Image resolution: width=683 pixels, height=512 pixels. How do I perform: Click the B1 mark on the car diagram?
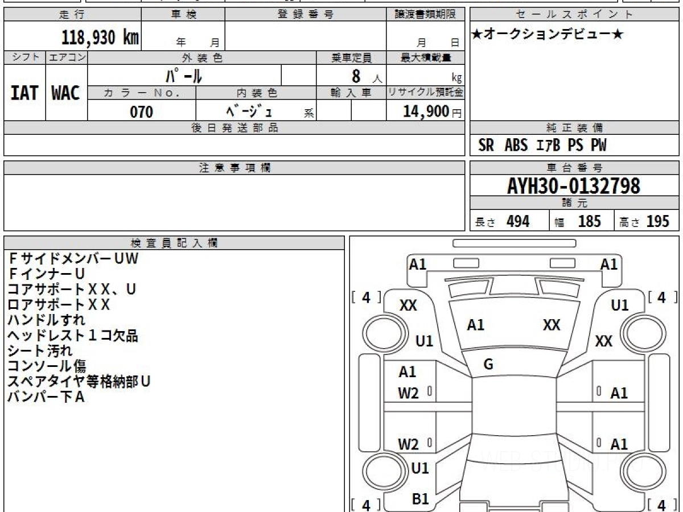pyautogui.click(x=420, y=499)
